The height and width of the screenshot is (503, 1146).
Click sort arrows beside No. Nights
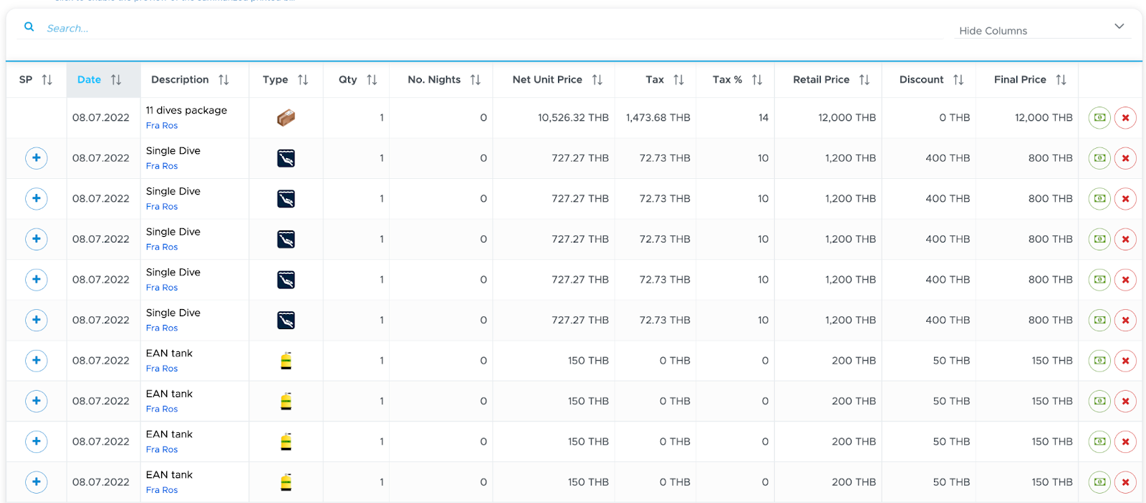pyautogui.click(x=476, y=80)
